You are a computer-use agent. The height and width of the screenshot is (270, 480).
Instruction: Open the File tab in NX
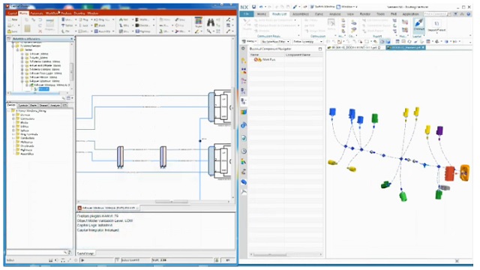click(247, 14)
